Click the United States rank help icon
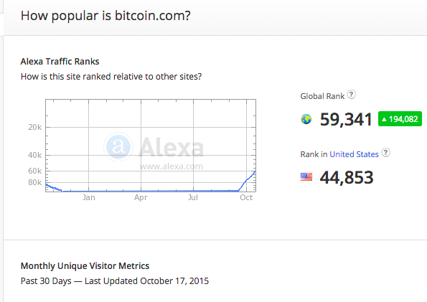The height and width of the screenshot is (302, 427). click(x=385, y=153)
